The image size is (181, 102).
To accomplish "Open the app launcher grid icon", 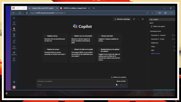I will click(x=14, y=18).
